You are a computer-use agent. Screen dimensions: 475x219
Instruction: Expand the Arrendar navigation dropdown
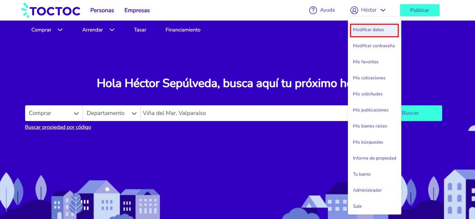point(98,30)
